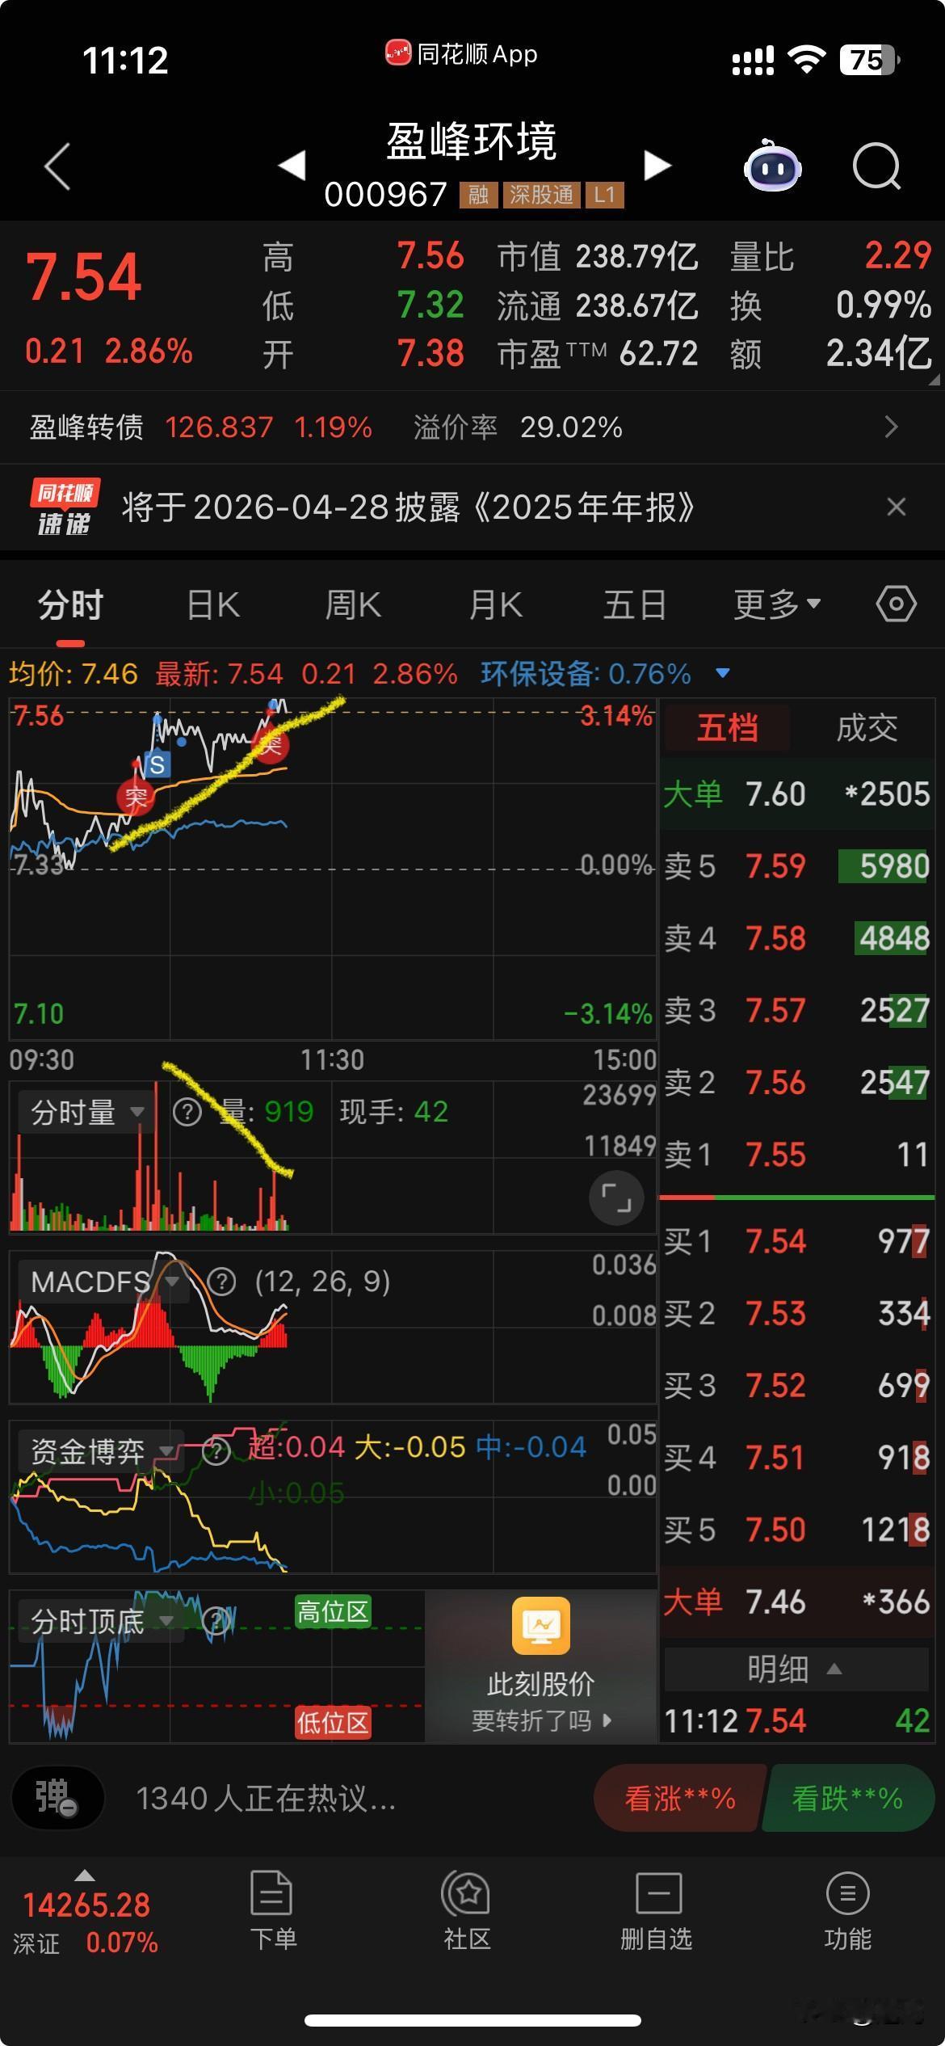
Task: Select the 五档 order book tab
Action: tap(727, 728)
